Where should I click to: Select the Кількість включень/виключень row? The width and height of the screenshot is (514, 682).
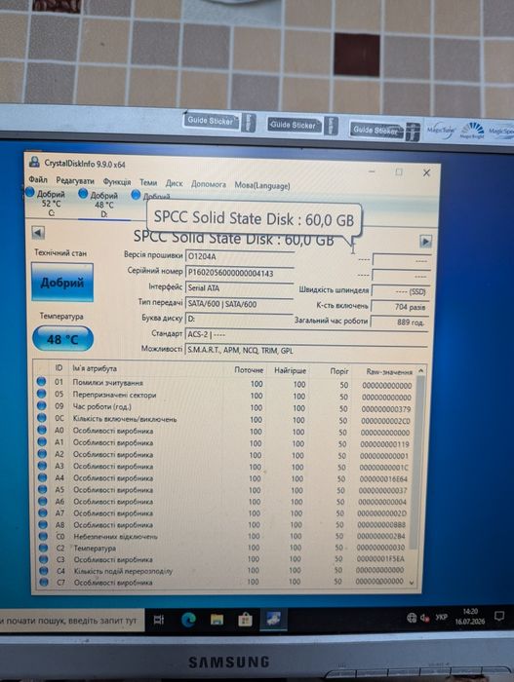(x=225, y=419)
